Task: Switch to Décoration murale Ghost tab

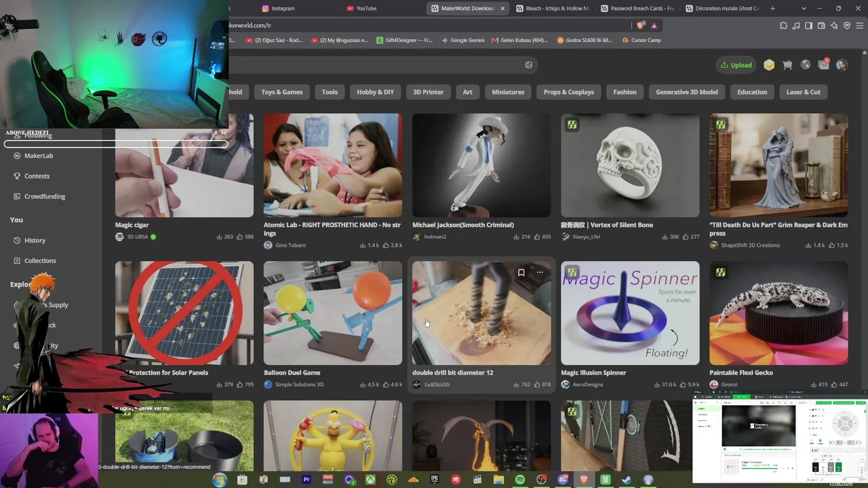Action: 722,8
